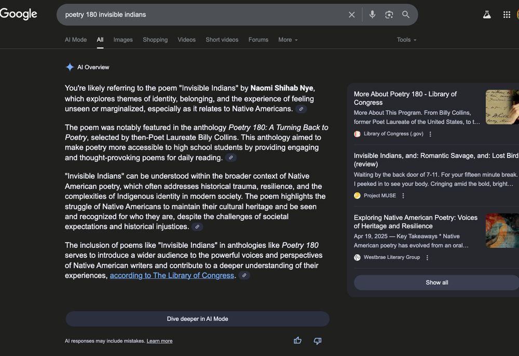
Task: Click Library of Congress favicon
Action: click(x=357, y=134)
